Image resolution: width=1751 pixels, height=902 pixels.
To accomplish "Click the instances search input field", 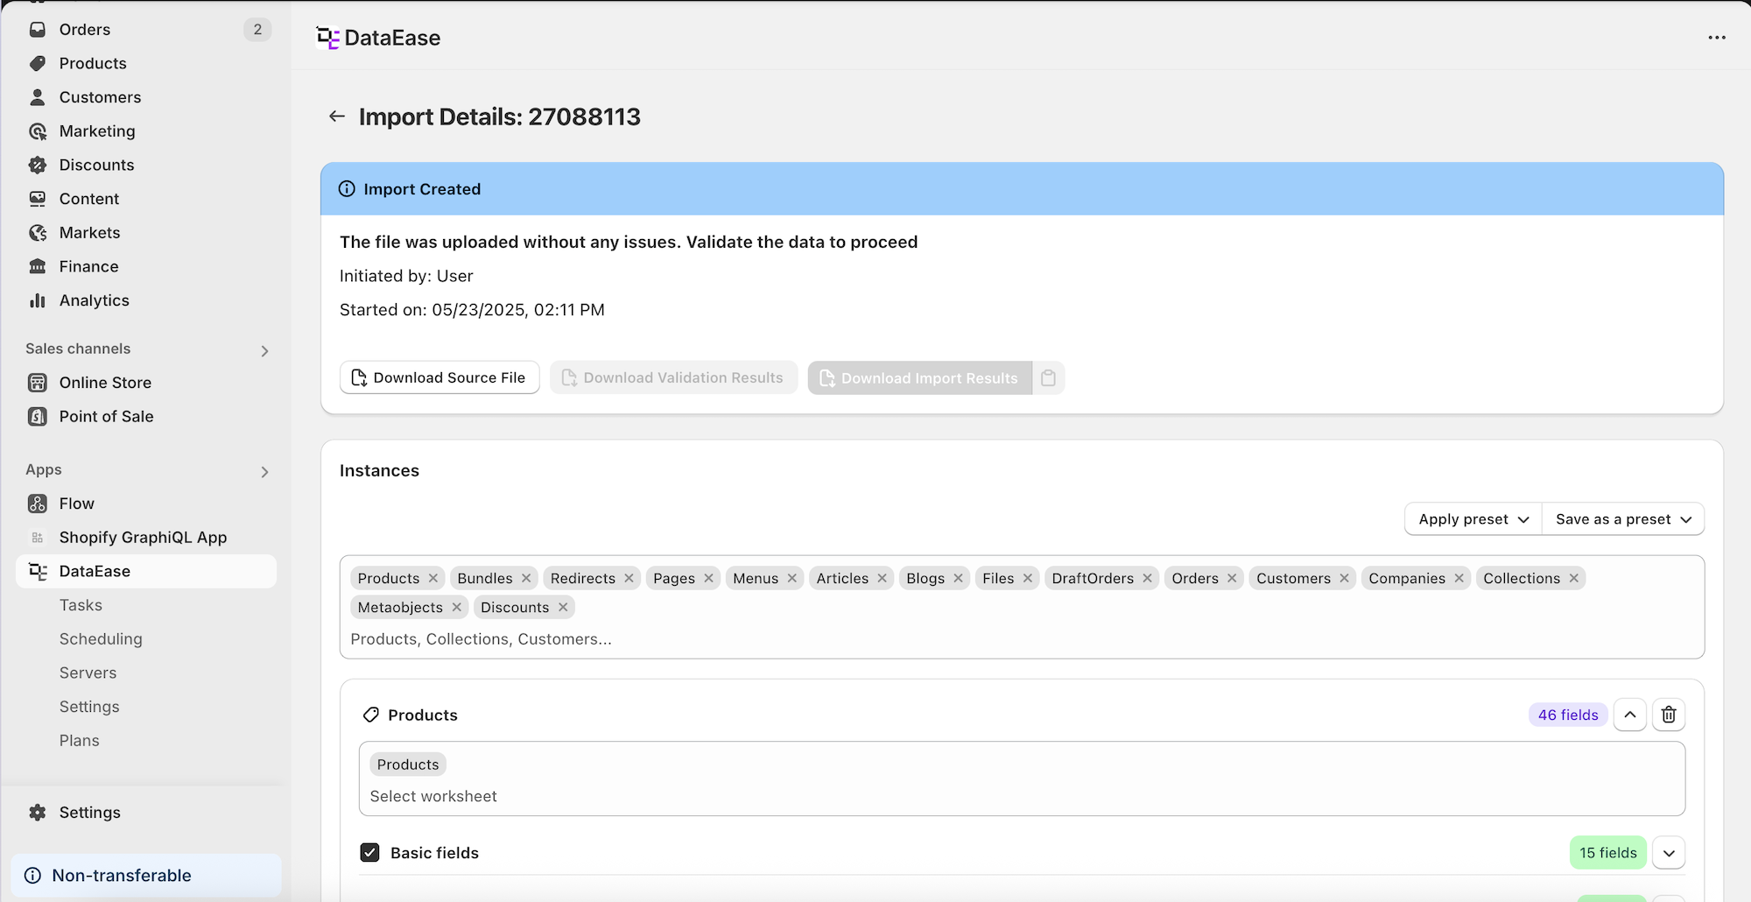I will (1022, 639).
